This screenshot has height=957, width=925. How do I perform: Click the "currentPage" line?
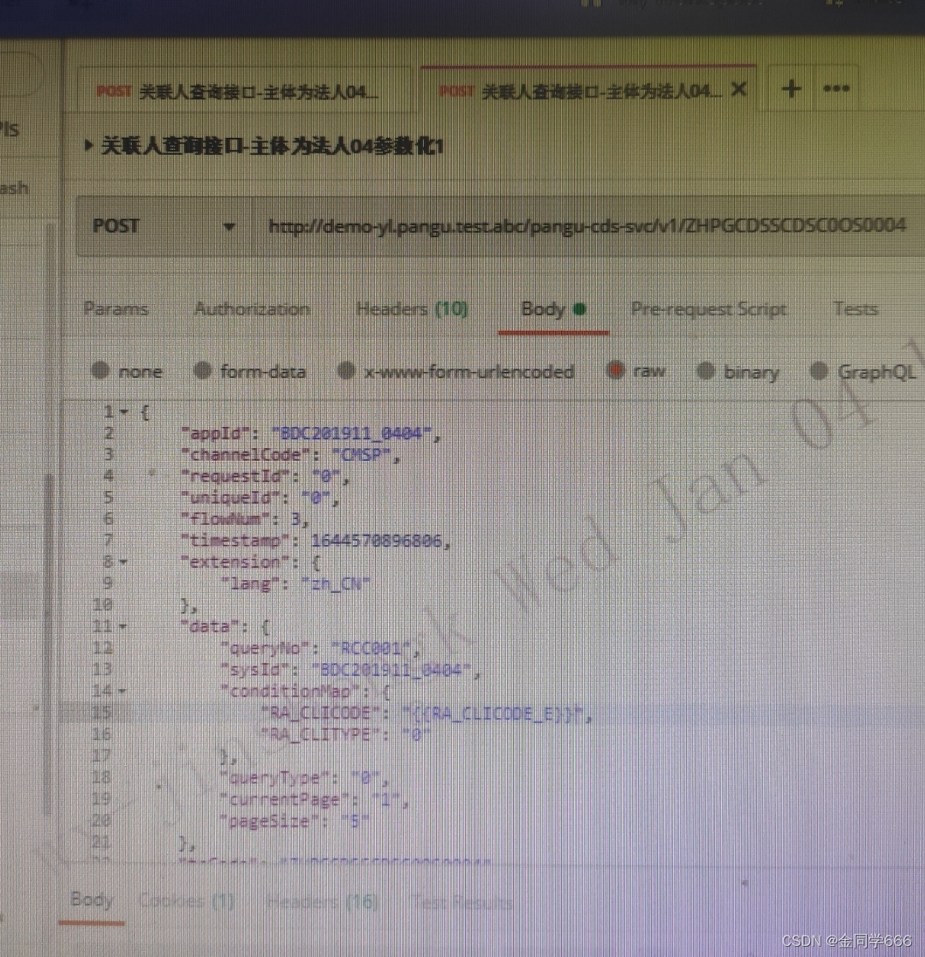click(313, 799)
